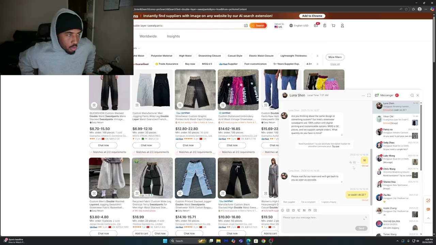
Task: Click the Rate supplier button
Action: pos(289,202)
